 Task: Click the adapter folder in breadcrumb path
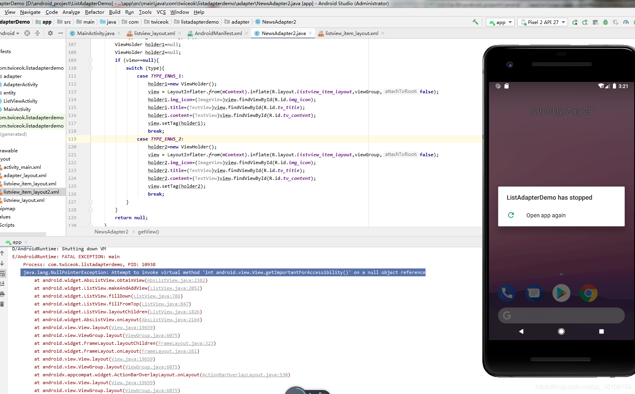click(237, 22)
